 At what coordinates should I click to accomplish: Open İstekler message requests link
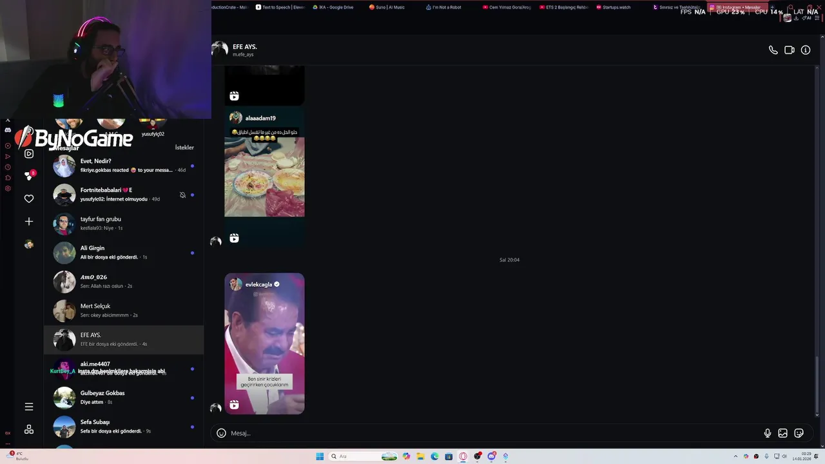[x=184, y=148]
